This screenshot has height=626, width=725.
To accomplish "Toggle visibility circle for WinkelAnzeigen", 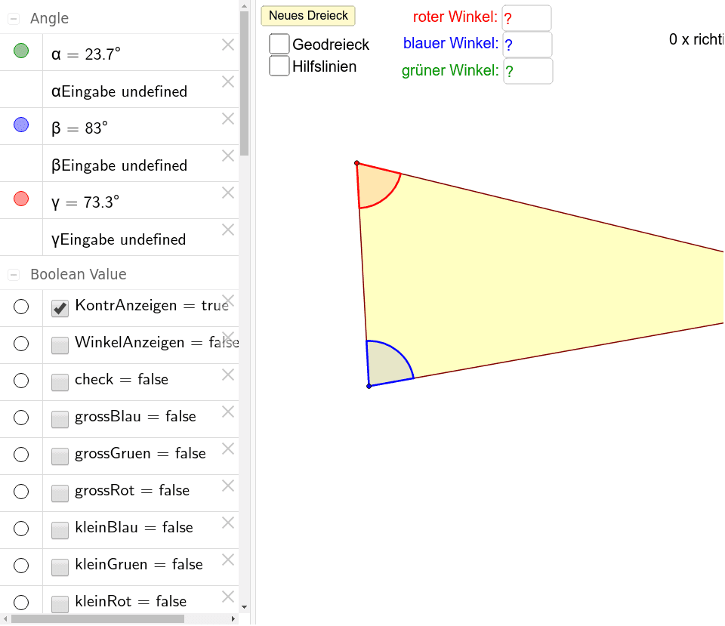I will (x=21, y=344).
